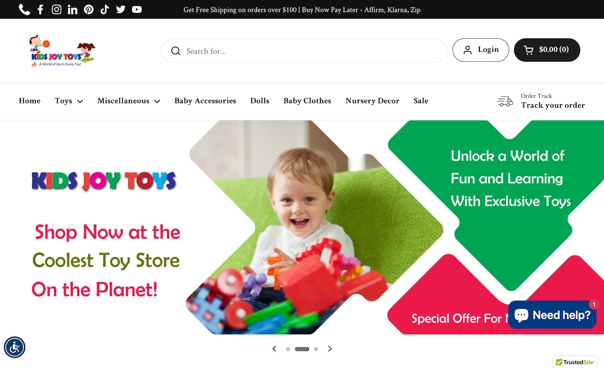Open the YouTube icon link
Image resolution: width=604 pixels, height=368 pixels.
point(137,9)
